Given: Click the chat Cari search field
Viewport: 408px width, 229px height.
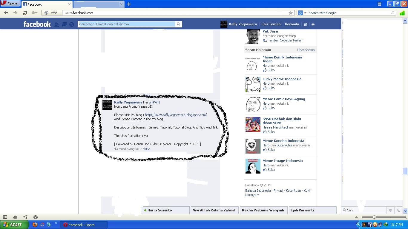Looking at the screenshot, I should [364, 210].
